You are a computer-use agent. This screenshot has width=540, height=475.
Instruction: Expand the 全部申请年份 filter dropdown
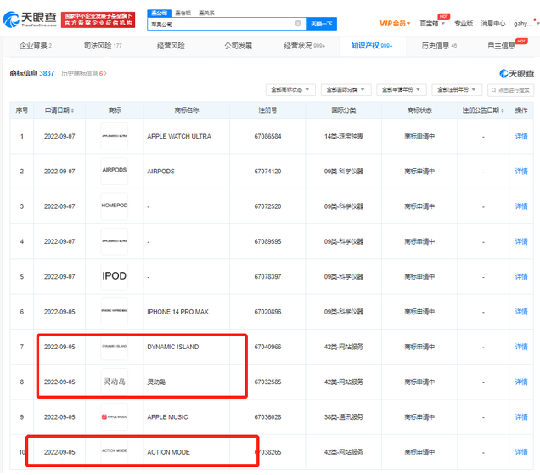click(x=402, y=89)
